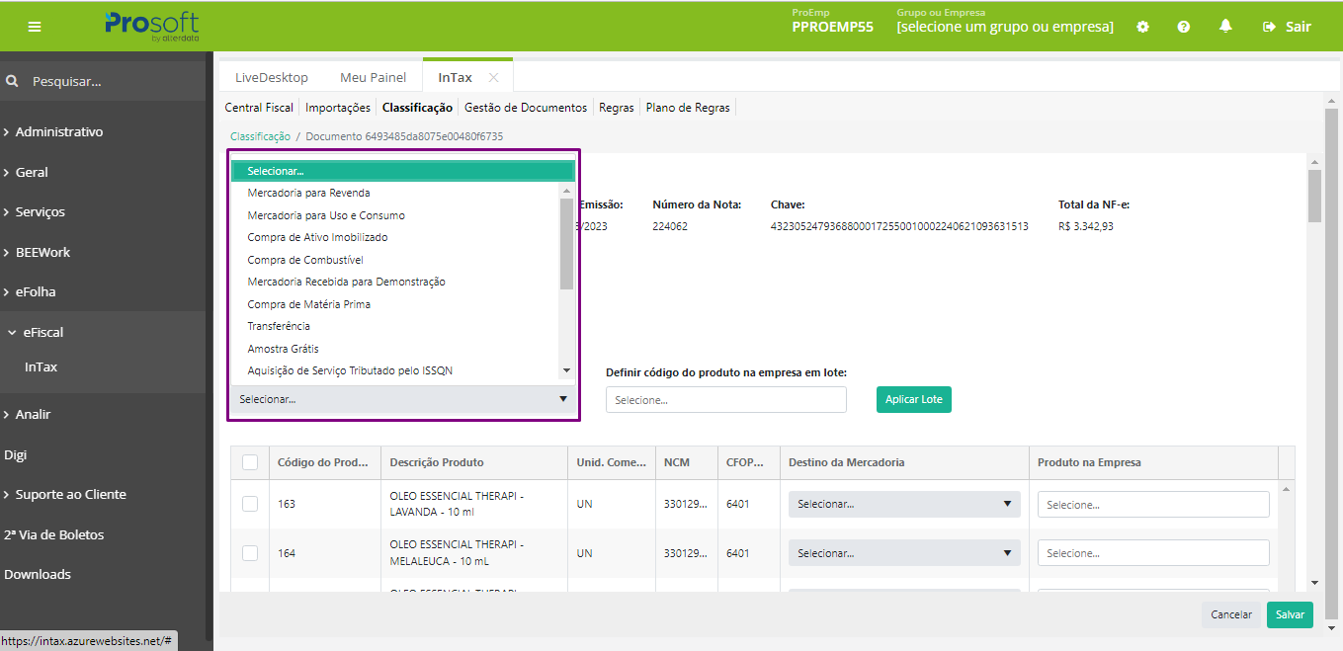Click the dropdown list scrollbar down arrow
The width and height of the screenshot is (1343, 651).
coord(566,370)
